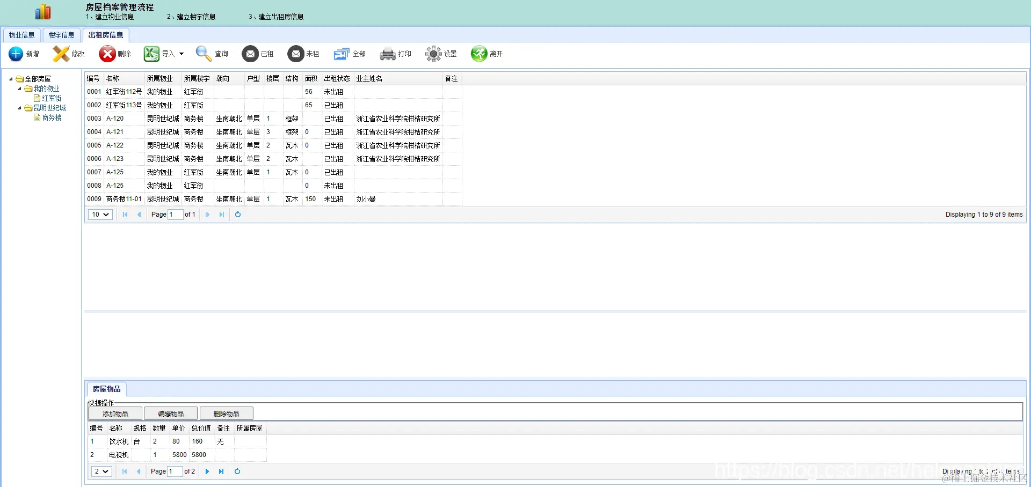The image size is (1031, 487).
Task: Select the 房屋物品 tab
Action: click(x=106, y=389)
